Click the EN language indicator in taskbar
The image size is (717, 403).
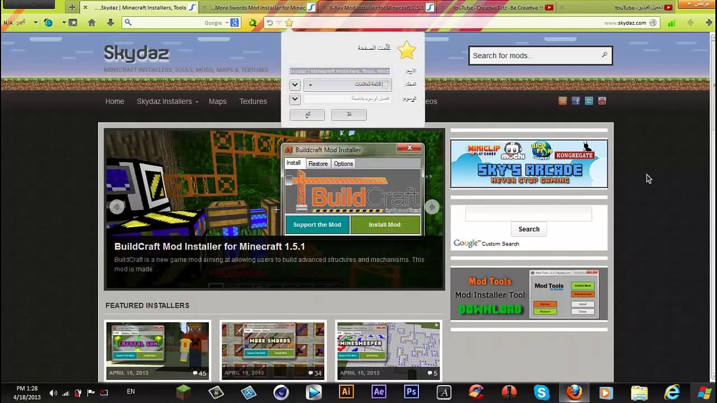click(x=131, y=391)
